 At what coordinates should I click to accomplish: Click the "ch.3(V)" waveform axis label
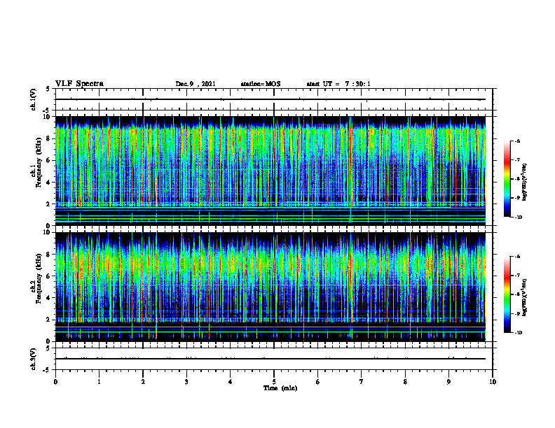33,359
